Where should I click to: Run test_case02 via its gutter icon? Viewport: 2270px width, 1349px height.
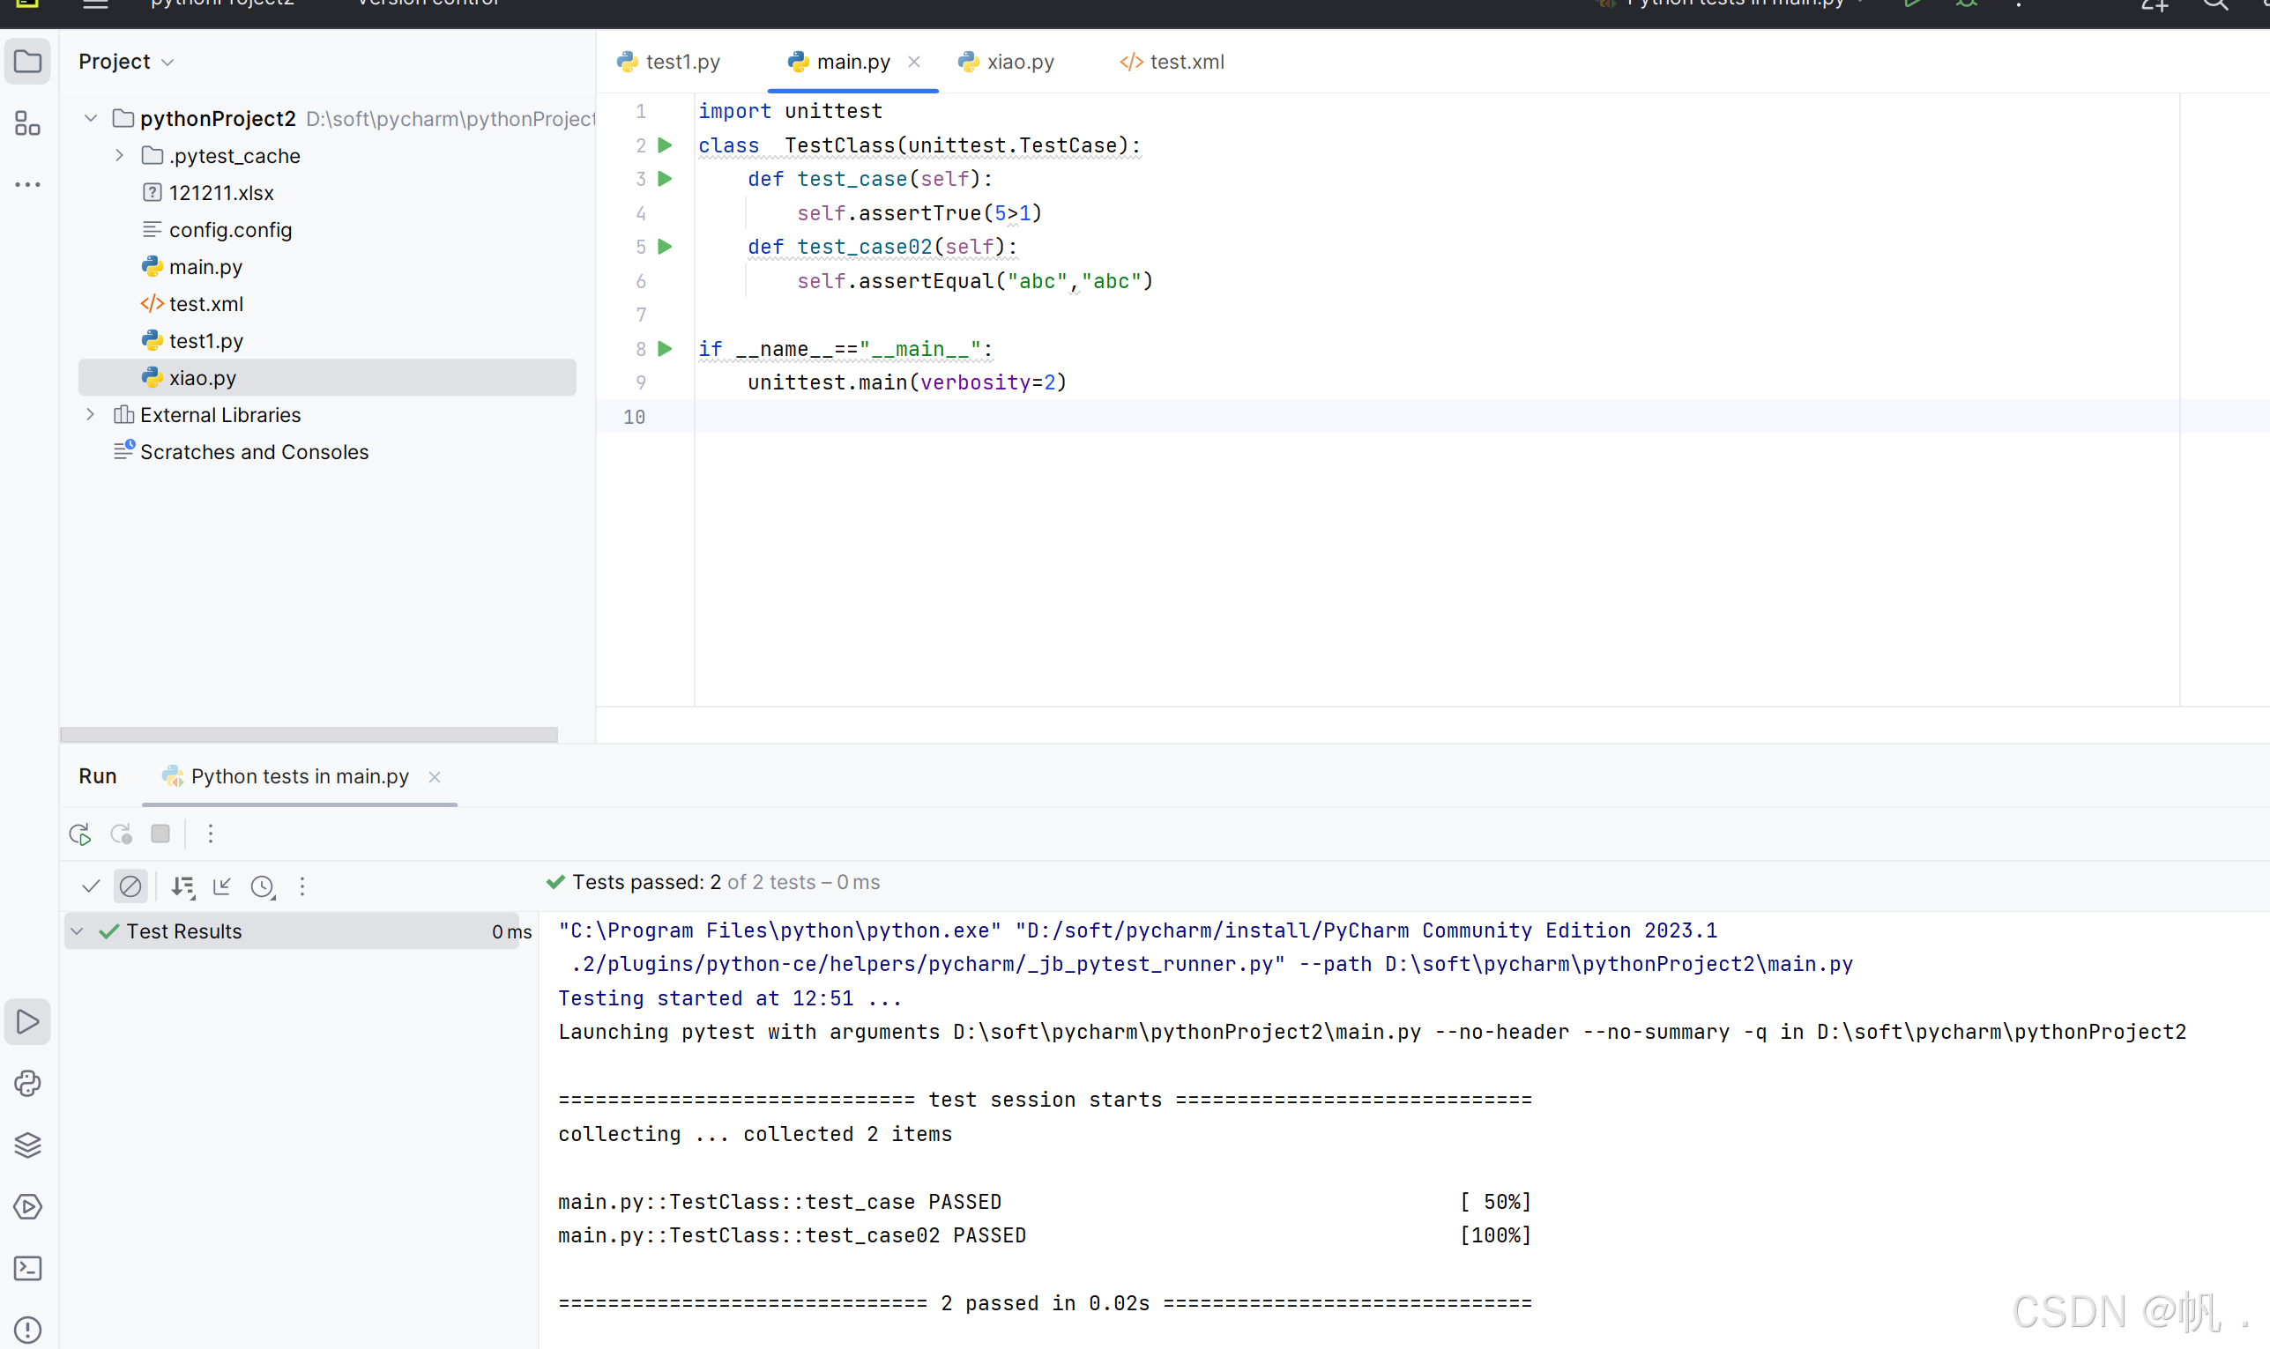pyautogui.click(x=665, y=247)
